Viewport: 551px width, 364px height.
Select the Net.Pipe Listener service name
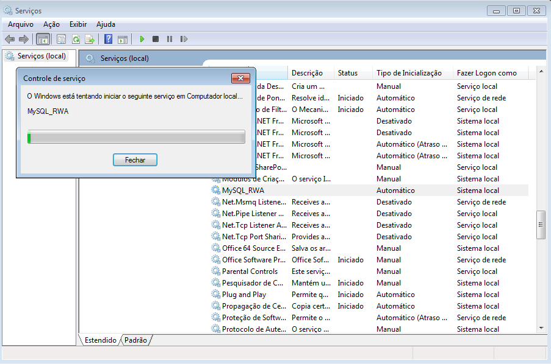pos(253,214)
